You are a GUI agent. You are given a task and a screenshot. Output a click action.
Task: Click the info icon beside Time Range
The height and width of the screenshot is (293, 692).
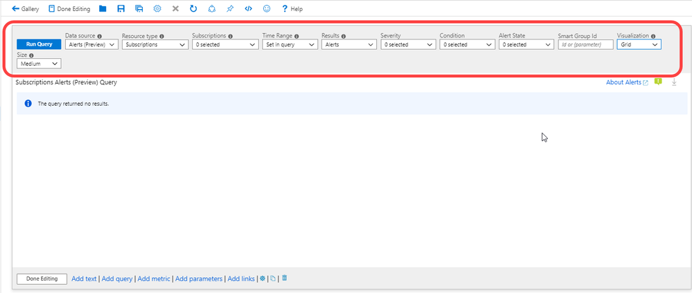coord(296,36)
